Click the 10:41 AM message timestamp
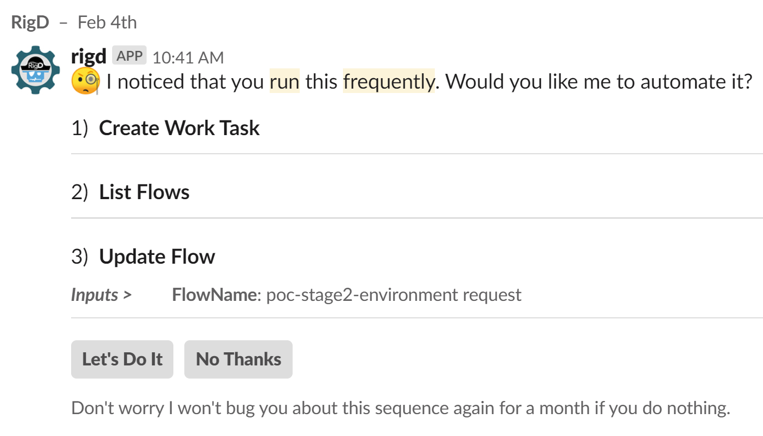Screen dimensions: 763x436 (188, 57)
